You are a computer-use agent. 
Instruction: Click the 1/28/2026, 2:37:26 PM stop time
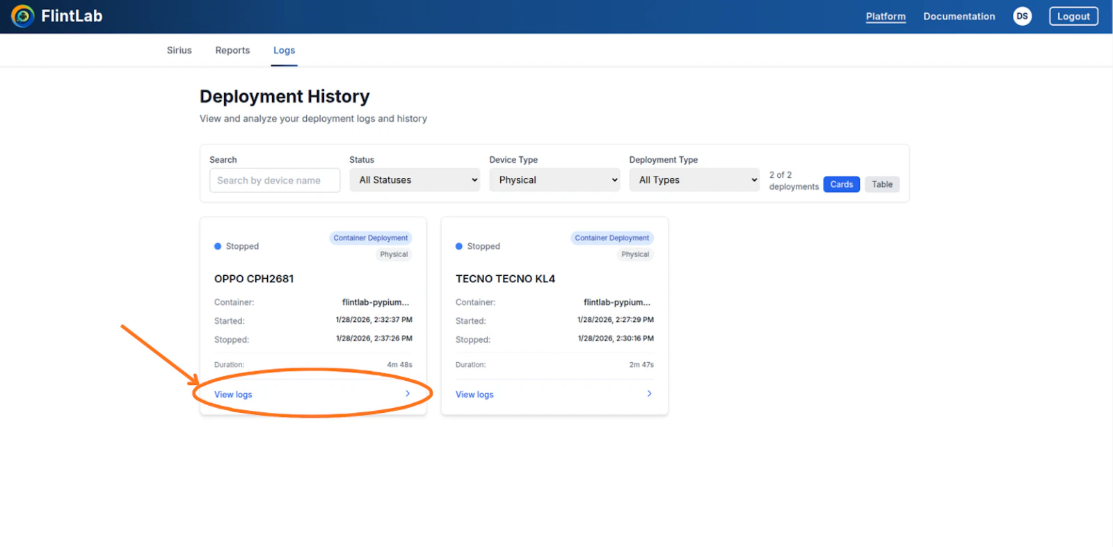[374, 338]
